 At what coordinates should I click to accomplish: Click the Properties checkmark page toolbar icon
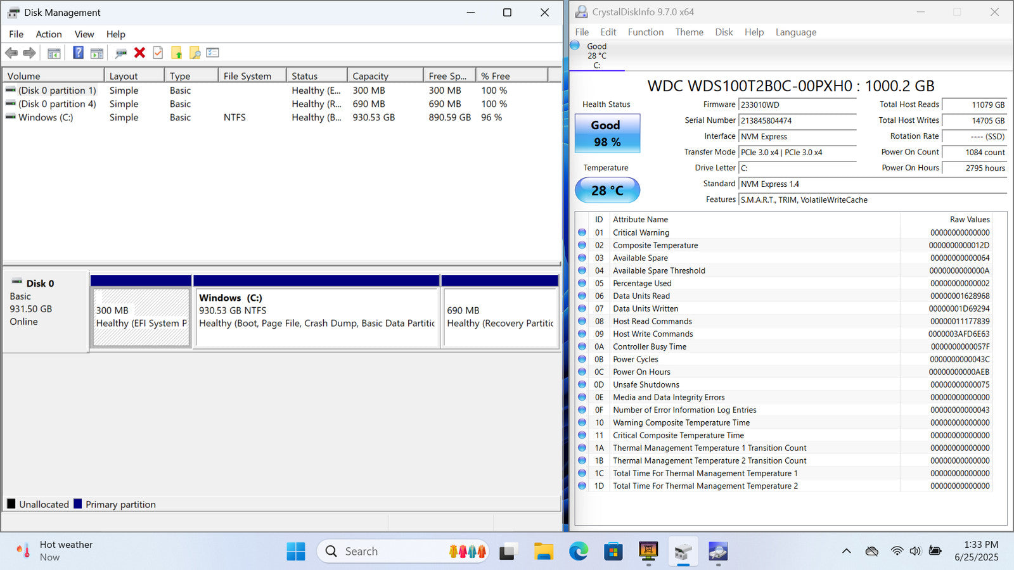(x=158, y=53)
